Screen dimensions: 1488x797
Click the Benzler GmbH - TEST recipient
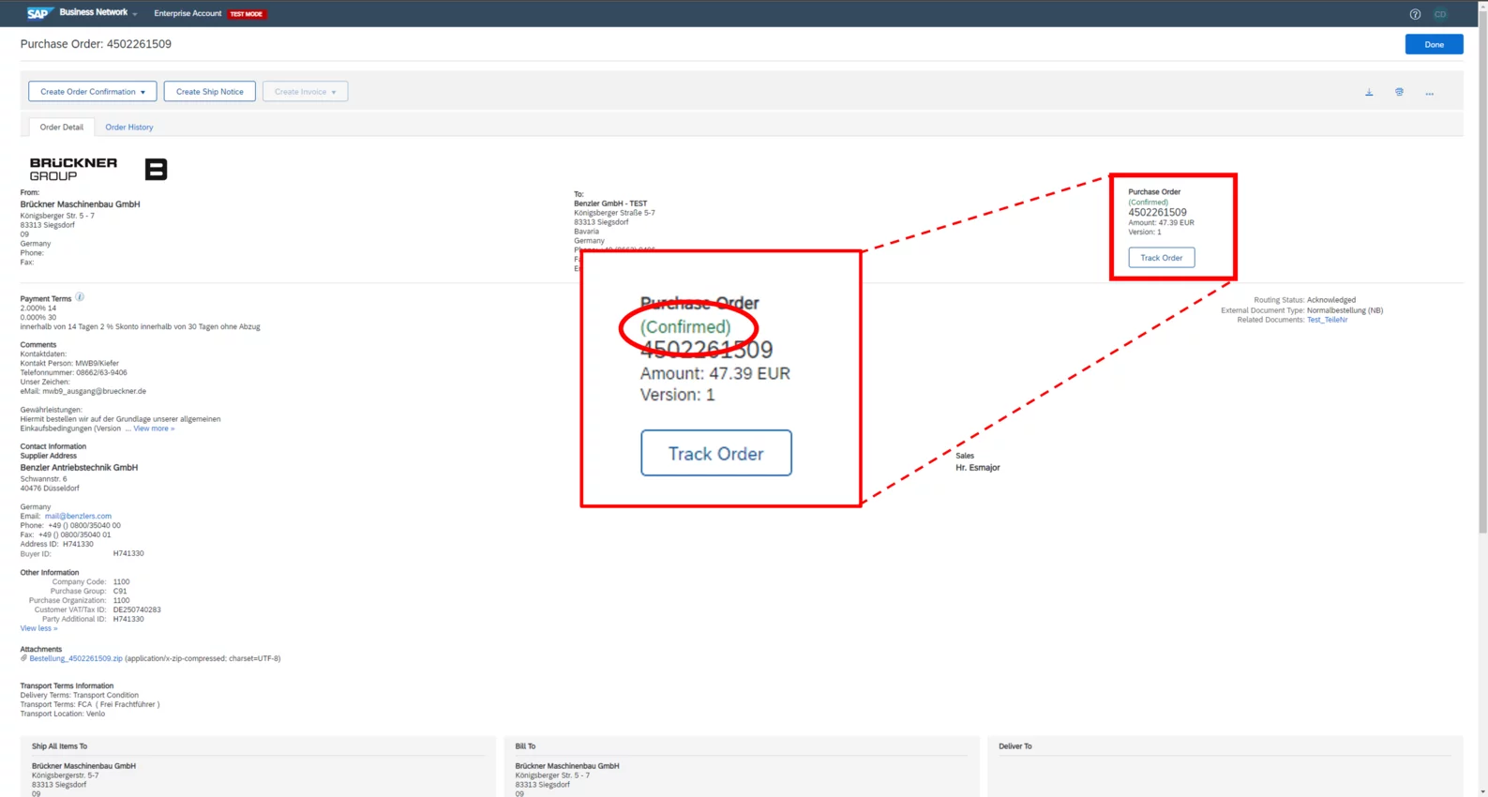(610, 203)
